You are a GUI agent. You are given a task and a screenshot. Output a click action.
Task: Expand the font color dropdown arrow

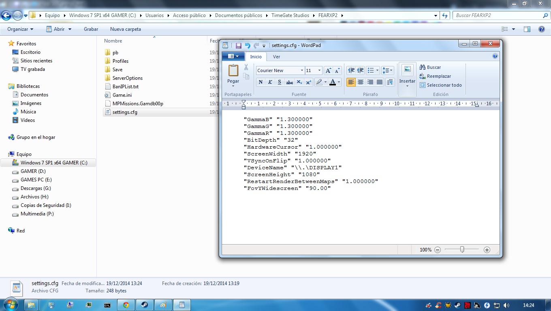click(x=339, y=82)
